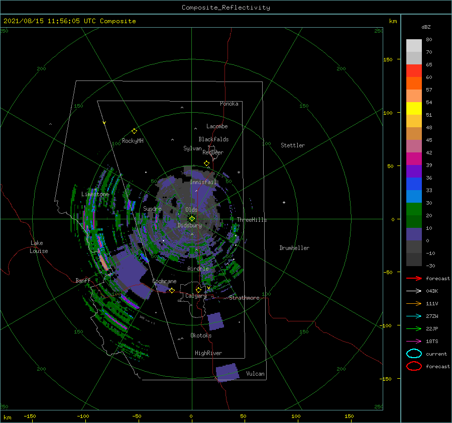Click the green 30 dBZ color swatch
This screenshot has height=423, width=452.
414,209
